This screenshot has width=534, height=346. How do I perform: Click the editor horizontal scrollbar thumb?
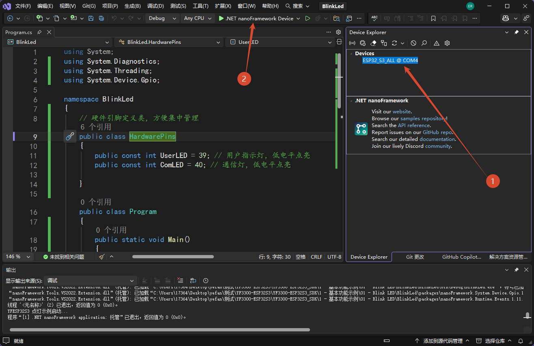tap(173, 257)
